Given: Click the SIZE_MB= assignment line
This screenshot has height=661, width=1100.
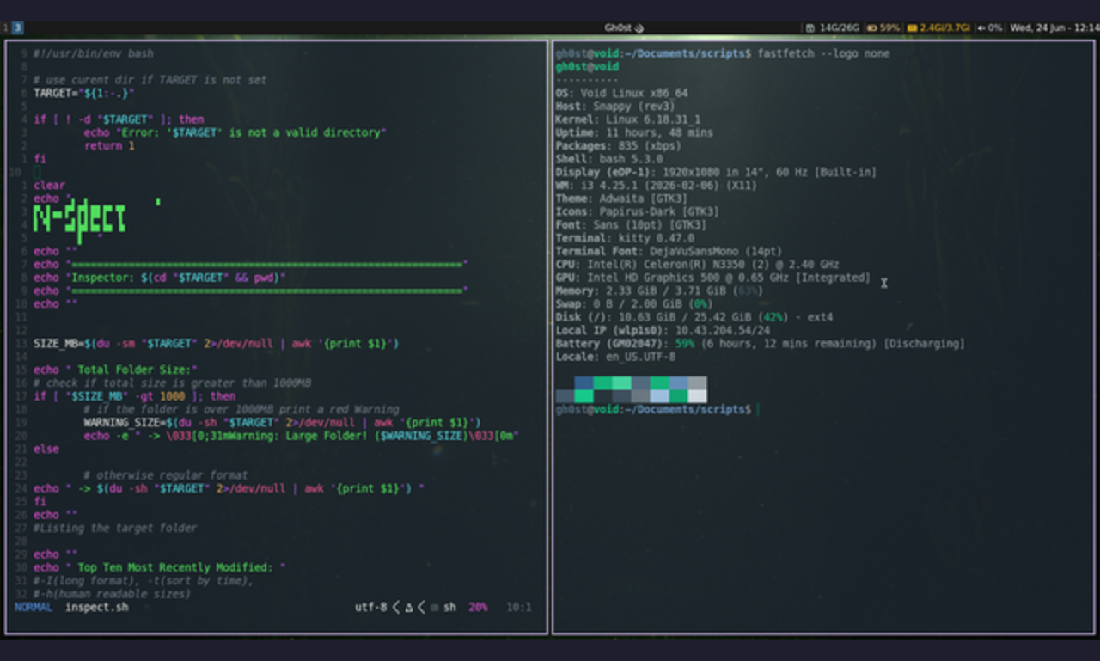Looking at the screenshot, I should point(217,344).
